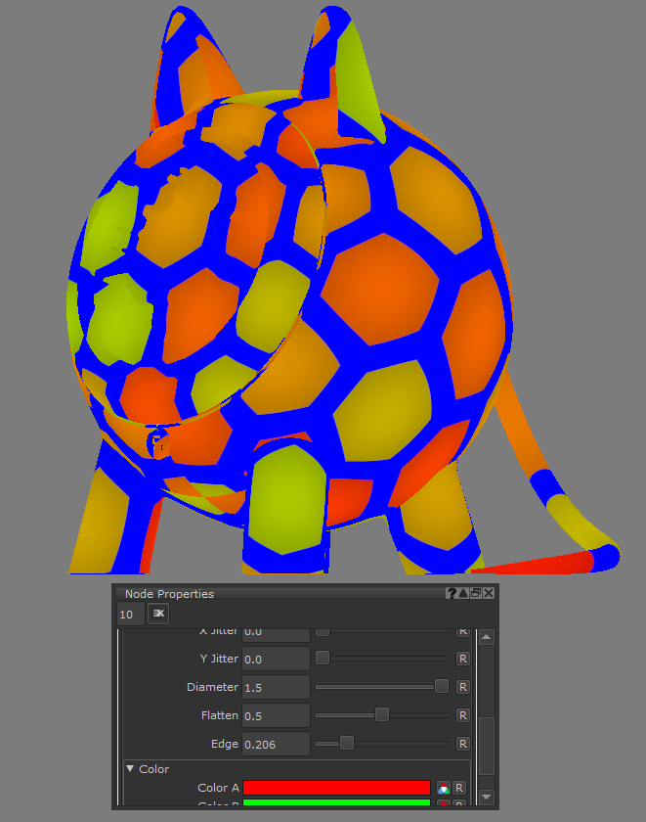Viewport: 646px width, 822px height.
Task: Reset Color A to default
Action: click(459, 788)
